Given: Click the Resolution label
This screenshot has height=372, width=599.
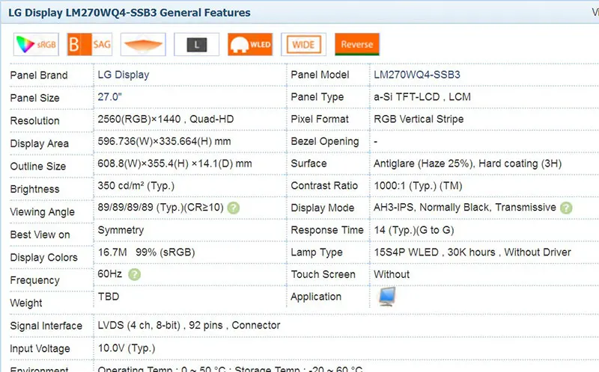Looking at the screenshot, I should click(34, 121).
